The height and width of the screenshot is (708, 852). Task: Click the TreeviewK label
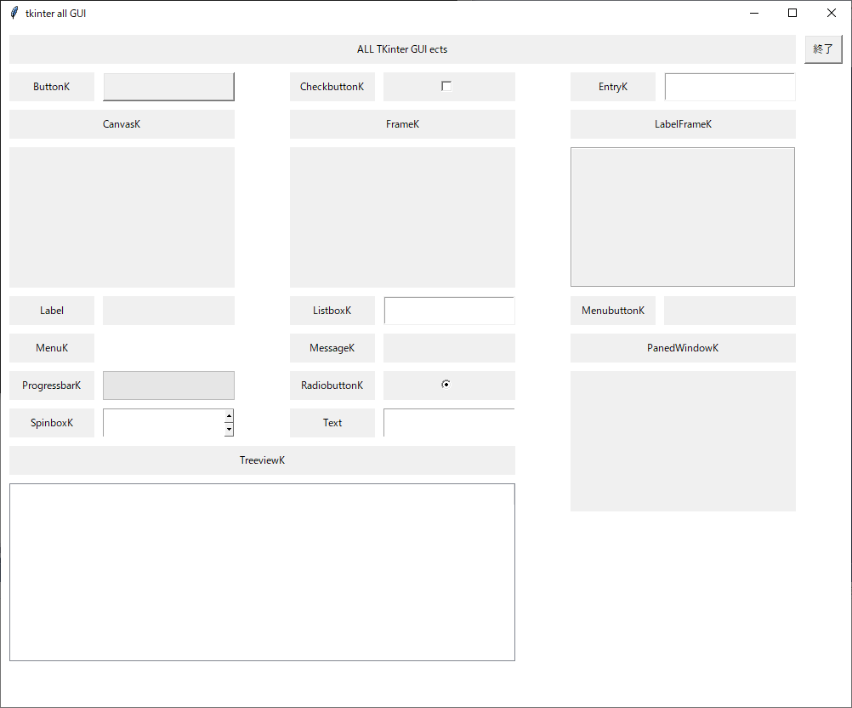point(263,460)
